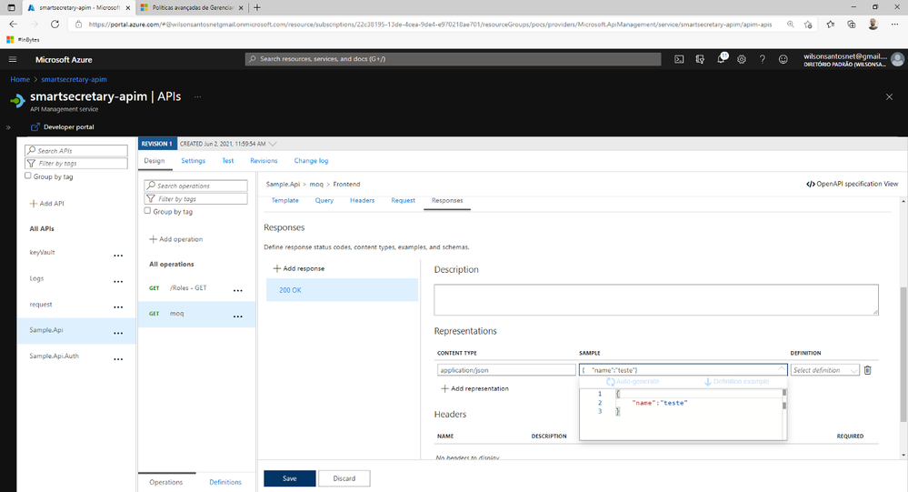Open the Sample.Api context menu dots
This screenshot has height=492, width=908.
[x=118, y=333]
